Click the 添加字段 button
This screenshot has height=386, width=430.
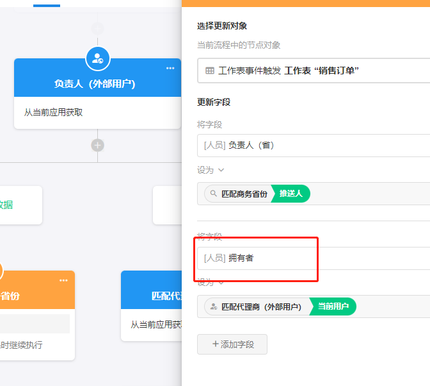pyautogui.click(x=232, y=344)
